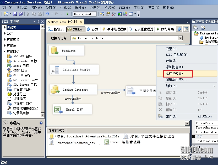Choose 添加批注(N) in the context menu
Screen dimensions: 218x165
click(x=187, y=67)
